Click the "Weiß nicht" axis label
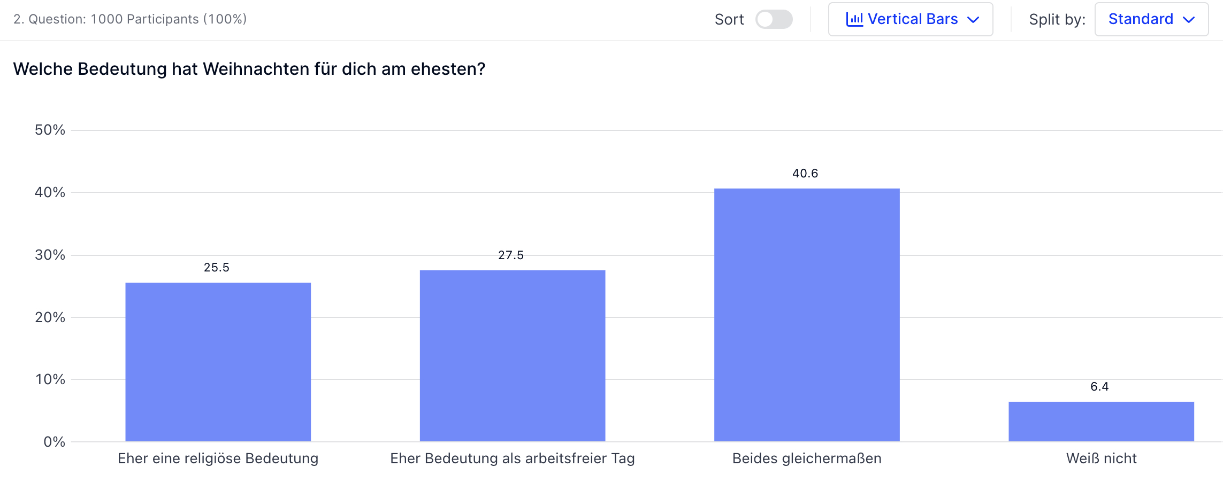Viewport: 1223px width, 498px height. point(1101,458)
